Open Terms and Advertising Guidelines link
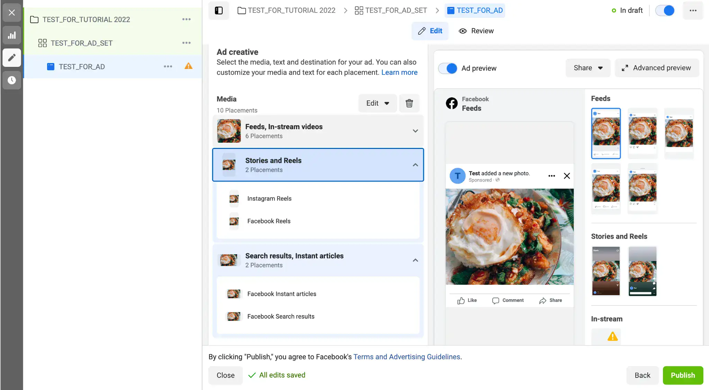 [406, 357]
